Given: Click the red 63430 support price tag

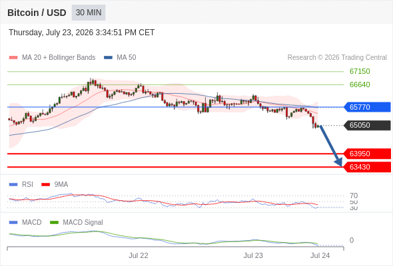Looking at the screenshot, I should point(367,167).
